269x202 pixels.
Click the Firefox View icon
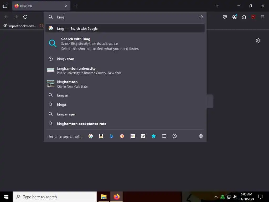pos(5,6)
